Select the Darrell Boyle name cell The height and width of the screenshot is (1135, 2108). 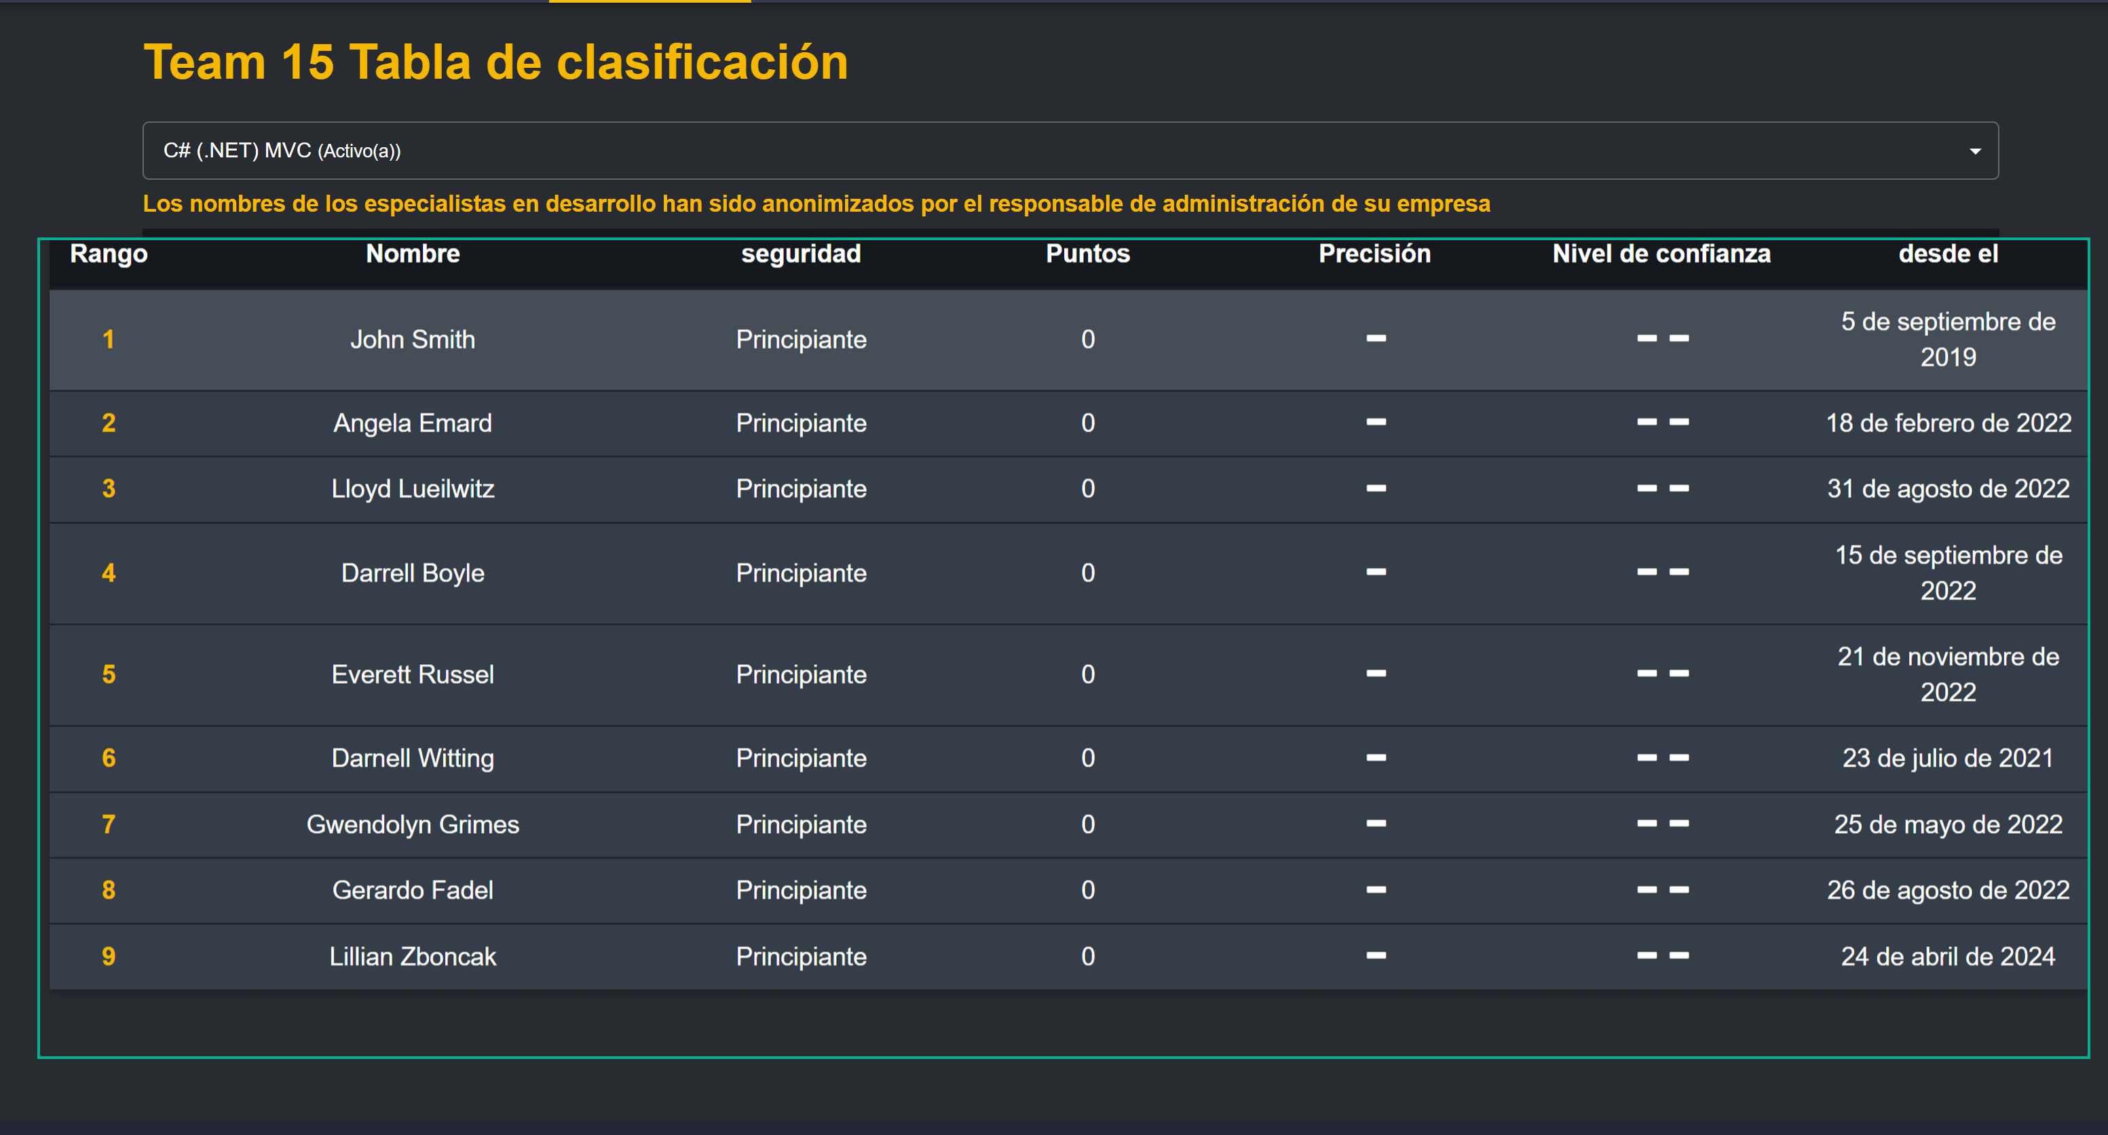(413, 573)
